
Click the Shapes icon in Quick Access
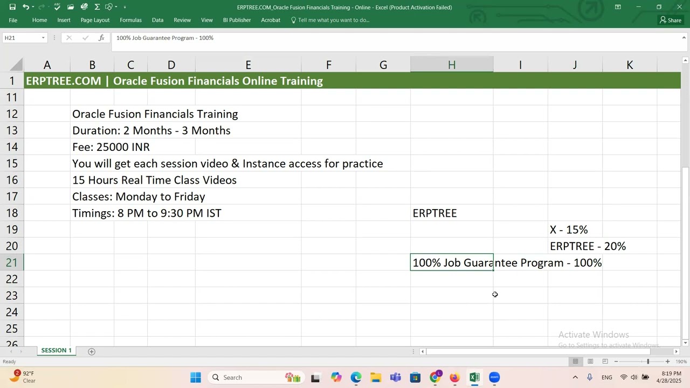(x=109, y=7)
